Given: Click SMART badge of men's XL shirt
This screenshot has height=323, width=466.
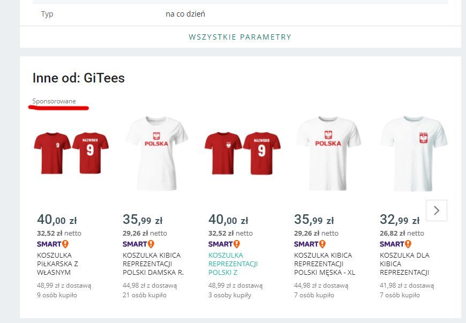Looking at the screenshot, I should [x=310, y=244].
